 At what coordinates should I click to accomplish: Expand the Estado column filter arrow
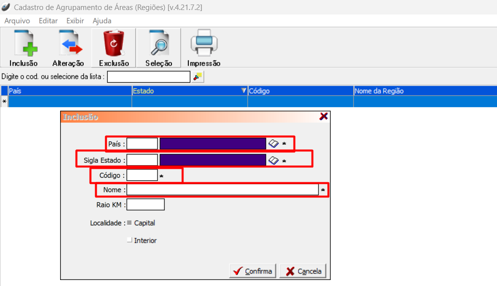[x=243, y=91]
